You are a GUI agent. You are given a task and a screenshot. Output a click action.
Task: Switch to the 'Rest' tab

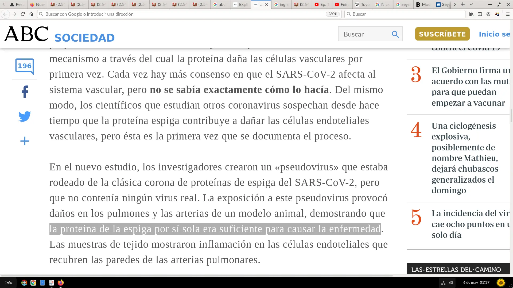tap(17, 4)
